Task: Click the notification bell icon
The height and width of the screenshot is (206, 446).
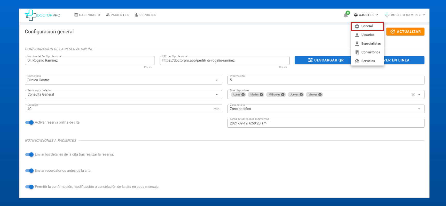Action: 346,15
